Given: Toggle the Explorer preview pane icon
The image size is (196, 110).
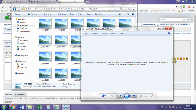Looking at the screenshot, I should coord(128,14).
